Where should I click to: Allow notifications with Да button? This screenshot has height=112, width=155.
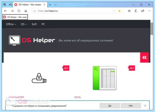coord(110,106)
